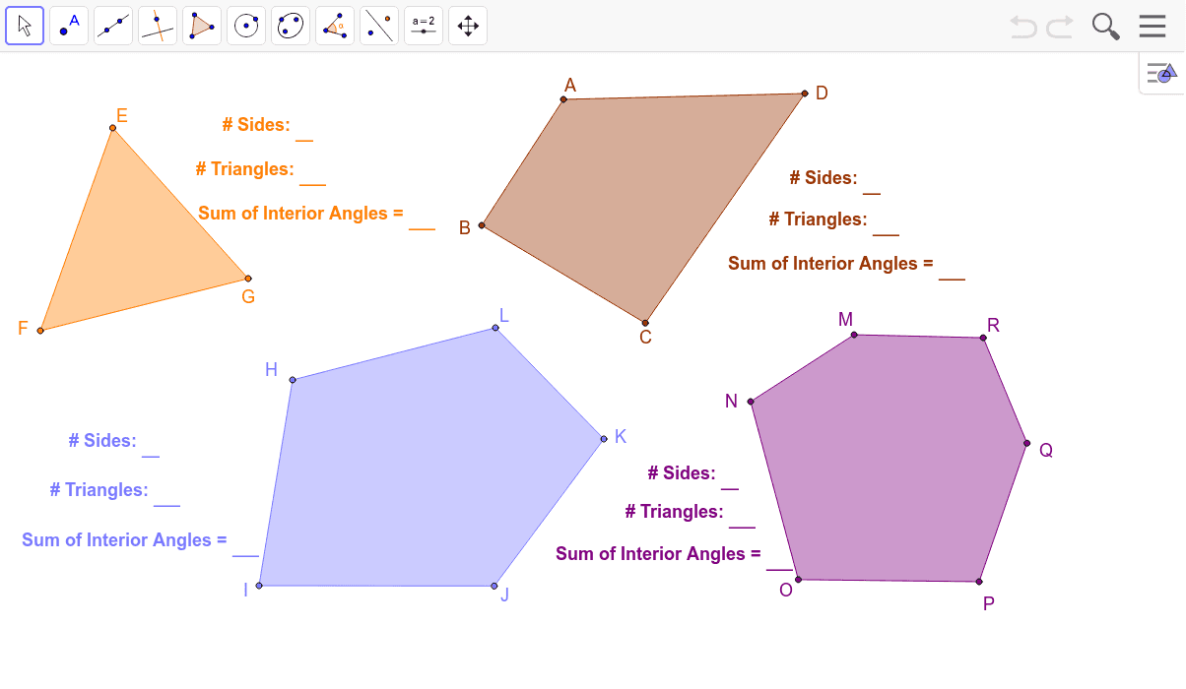Screen dimensions: 1186x689
Task: Click vertex R of the purple hexagon
Action: pos(982,339)
